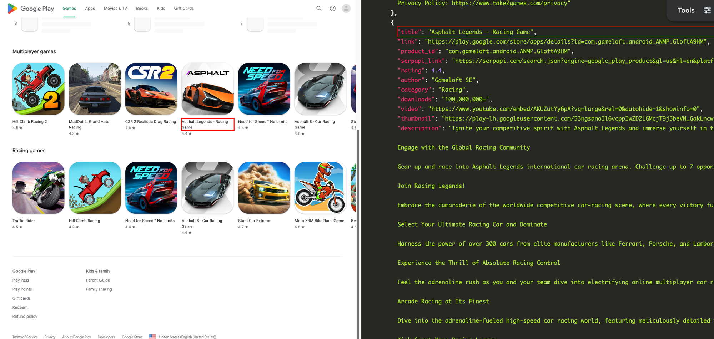Open CSR 2 Realistic Drag Racing icon
Image resolution: width=714 pixels, height=339 pixels.
click(x=151, y=89)
